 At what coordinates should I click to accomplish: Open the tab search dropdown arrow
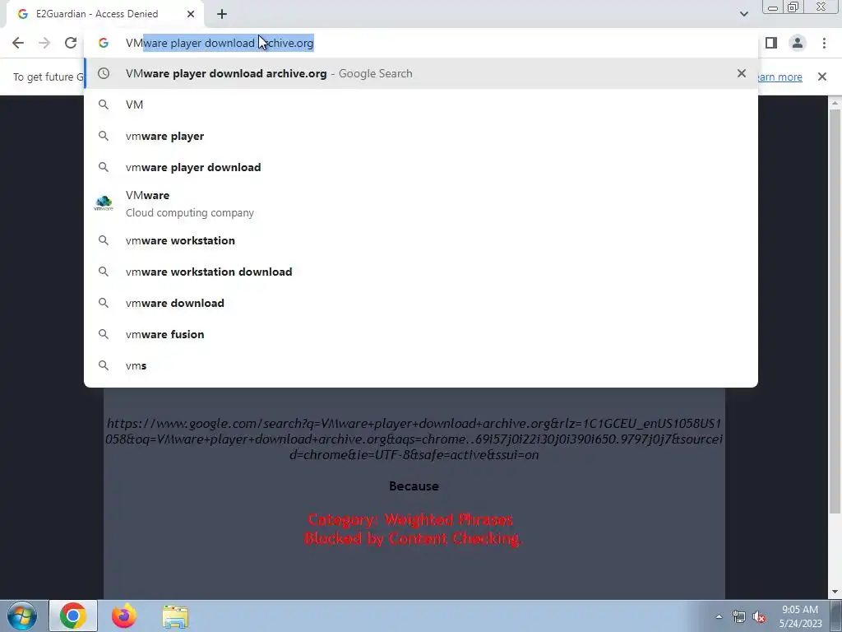click(743, 14)
